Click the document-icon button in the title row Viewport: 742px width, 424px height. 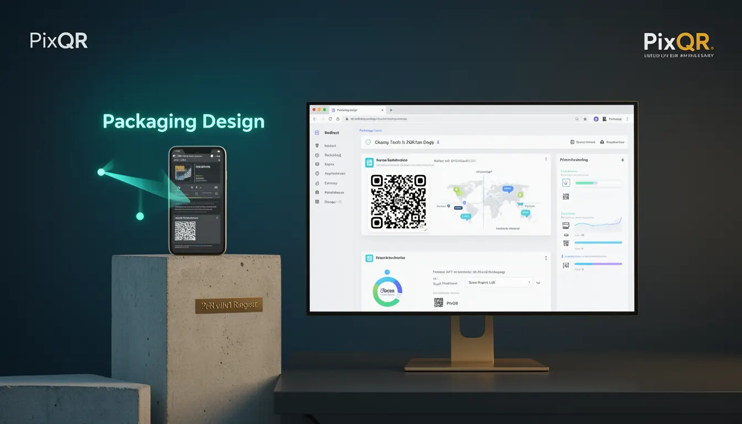pyautogui.click(x=582, y=142)
